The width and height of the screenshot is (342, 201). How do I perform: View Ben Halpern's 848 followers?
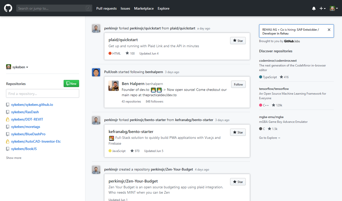pyautogui.click(x=154, y=102)
